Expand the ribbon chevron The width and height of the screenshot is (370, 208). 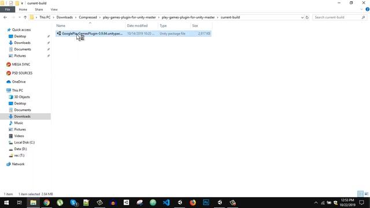tap(361, 9)
